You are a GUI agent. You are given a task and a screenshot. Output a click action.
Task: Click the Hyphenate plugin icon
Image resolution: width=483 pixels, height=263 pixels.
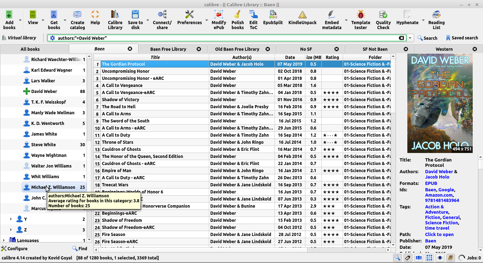click(407, 15)
